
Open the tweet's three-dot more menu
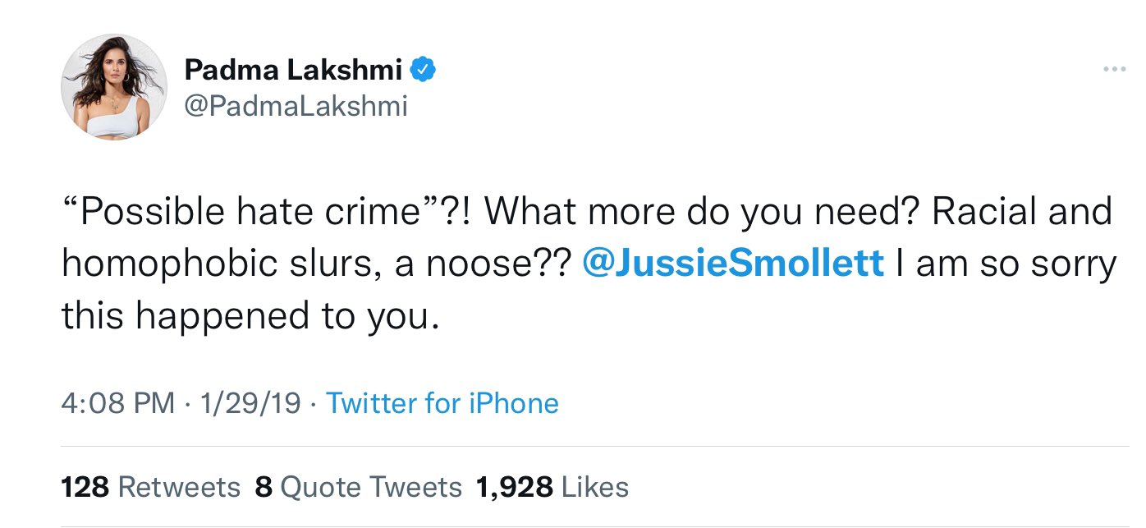point(1114,70)
